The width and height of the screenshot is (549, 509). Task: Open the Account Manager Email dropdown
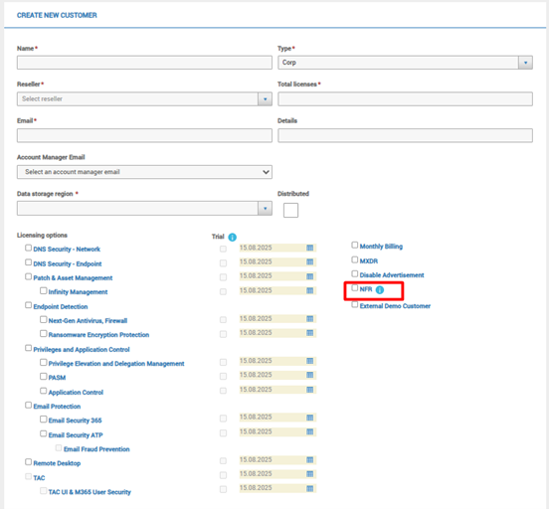coord(144,172)
